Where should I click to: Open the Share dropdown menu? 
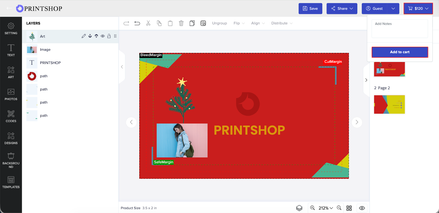(x=342, y=9)
